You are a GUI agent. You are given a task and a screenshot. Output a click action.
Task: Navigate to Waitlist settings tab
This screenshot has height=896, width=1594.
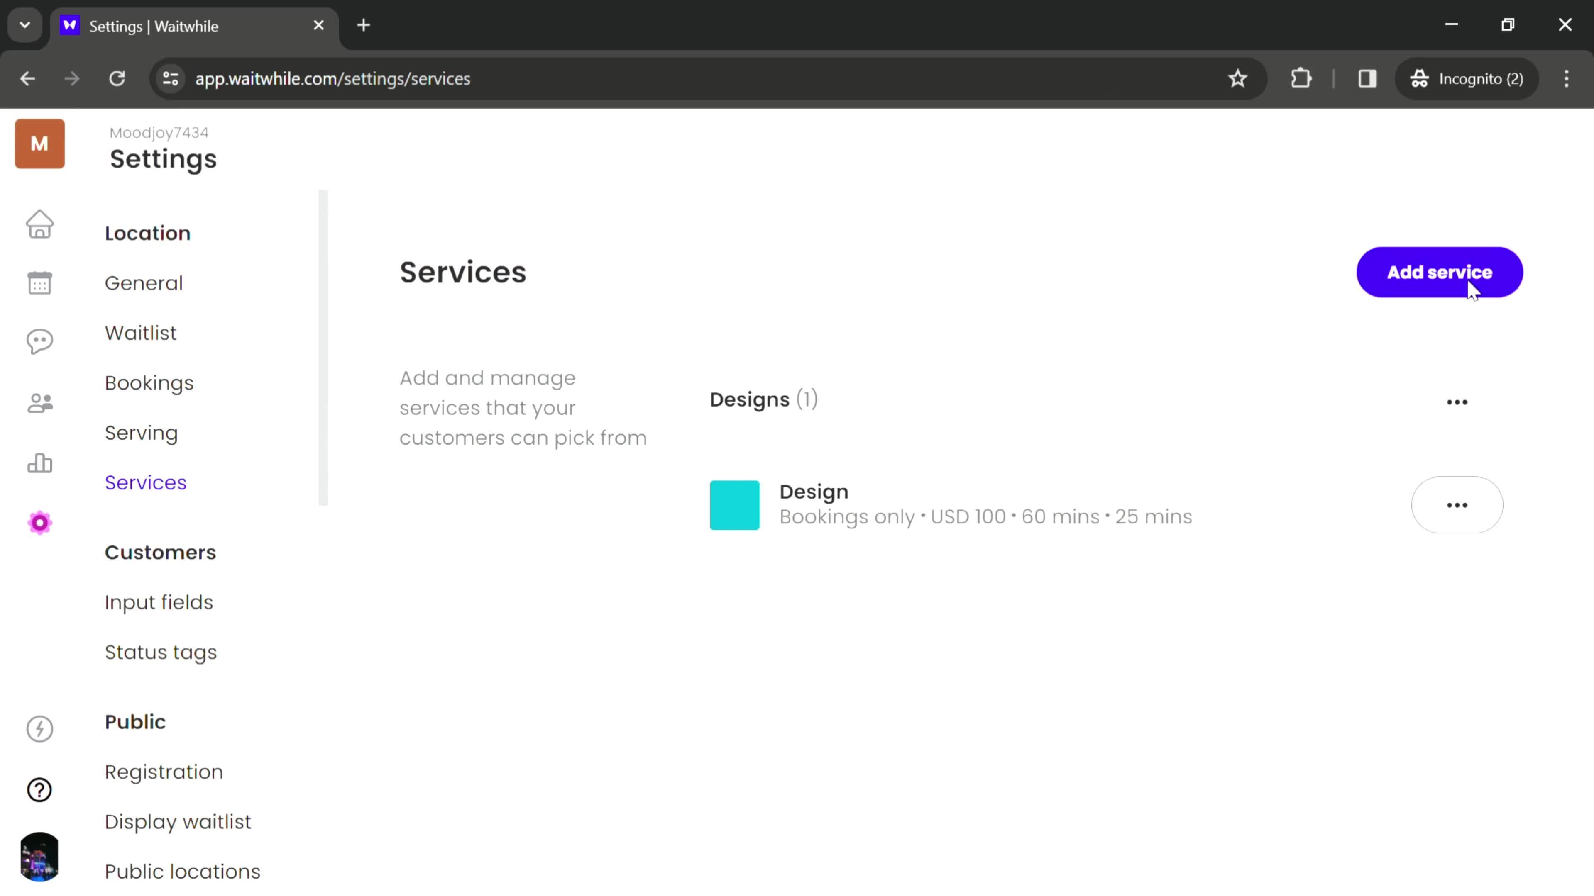pos(140,333)
